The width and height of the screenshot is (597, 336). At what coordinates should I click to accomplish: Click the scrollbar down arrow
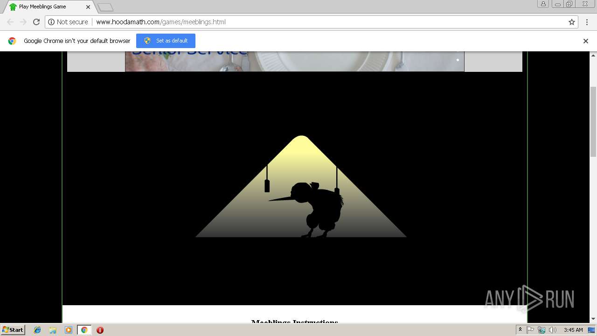593,319
